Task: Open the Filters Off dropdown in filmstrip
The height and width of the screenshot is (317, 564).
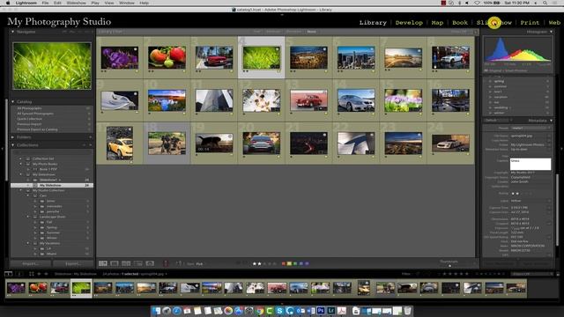Action: coord(532,274)
